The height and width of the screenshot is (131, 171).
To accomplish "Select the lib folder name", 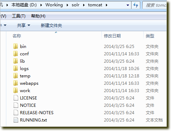I will coord(22,61).
